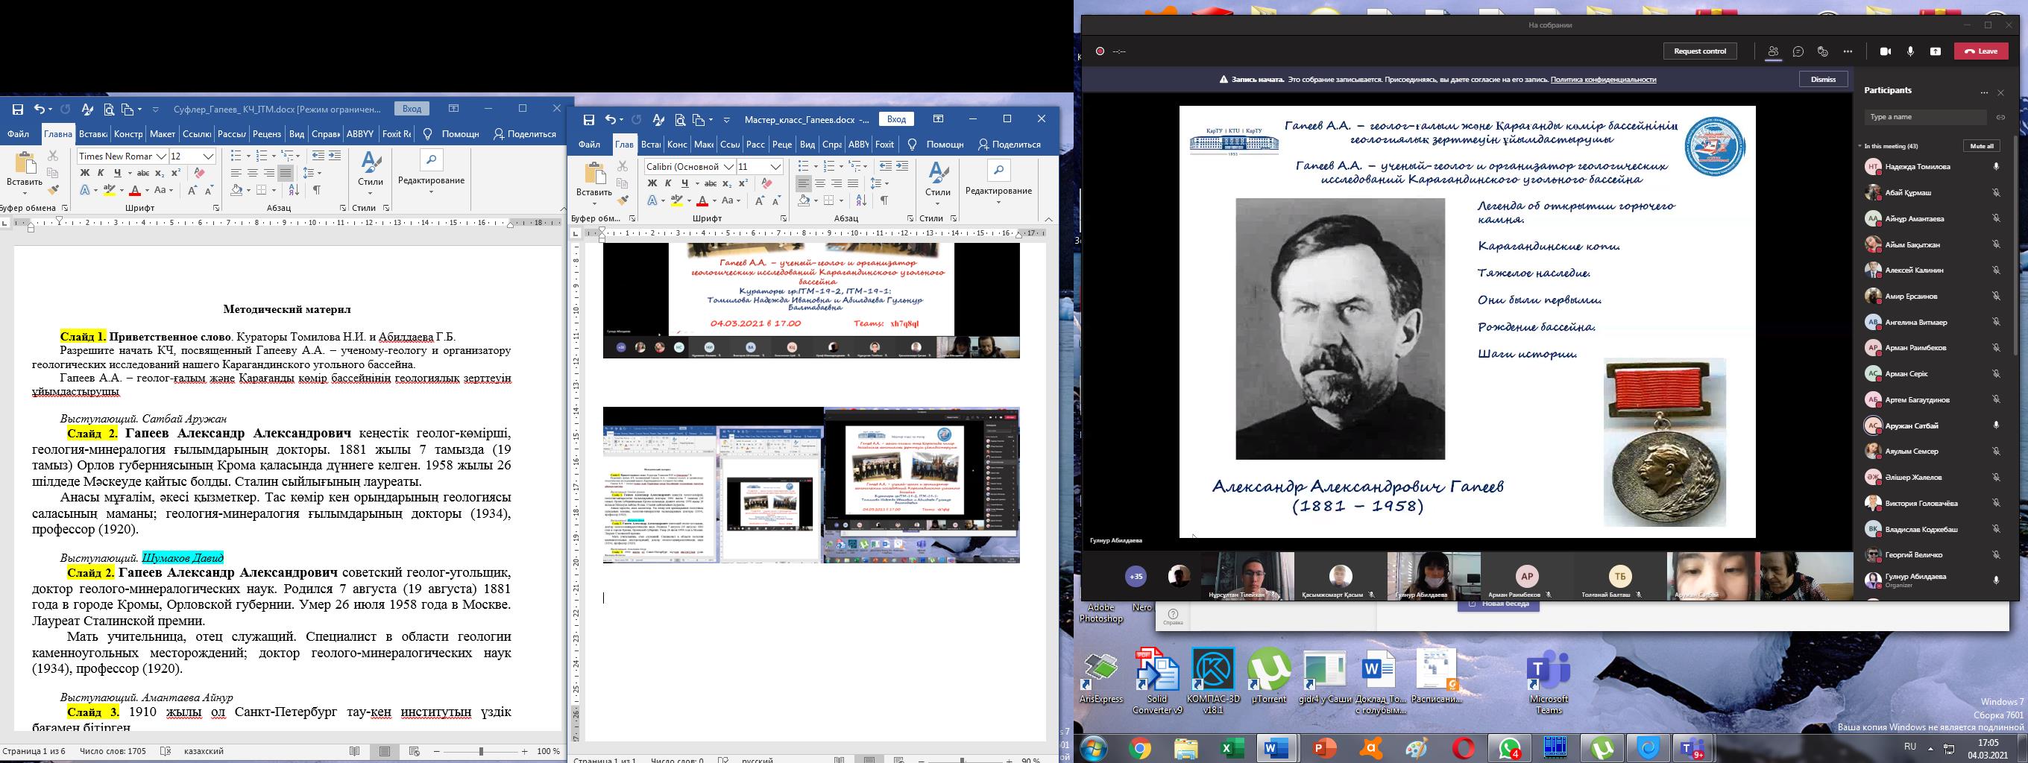Toggle Teams camera on or off
This screenshot has width=2028, height=763.
click(x=1886, y=51)
